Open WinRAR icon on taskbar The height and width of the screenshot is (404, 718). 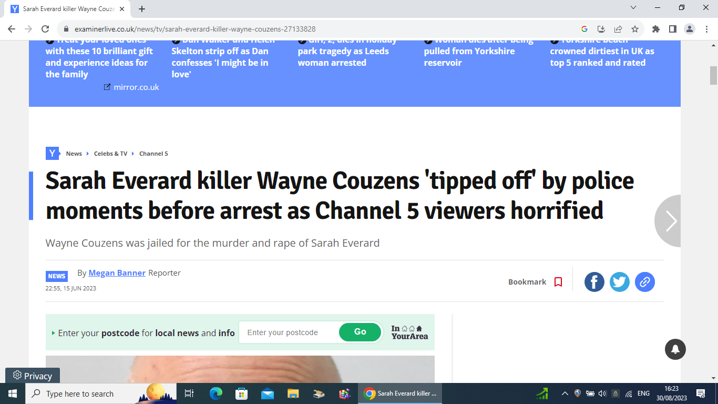click(x=344, y=393)
